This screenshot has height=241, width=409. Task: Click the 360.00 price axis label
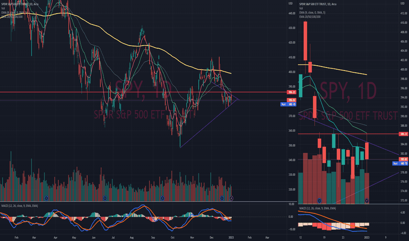pyautogui.click(x=292, y=131)
